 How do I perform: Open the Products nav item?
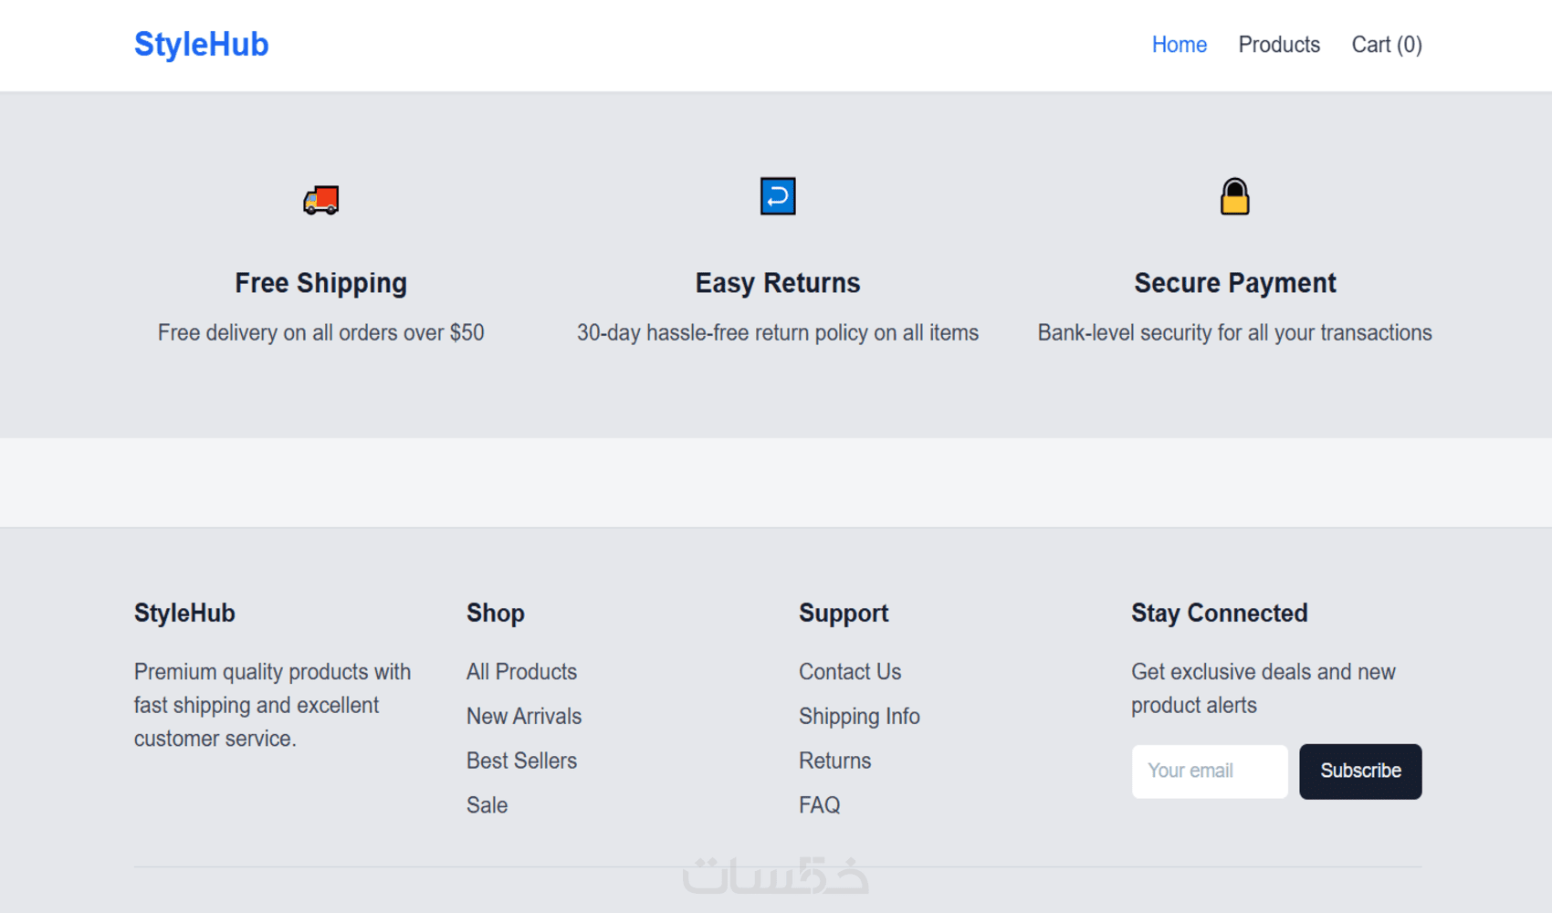tap(1278, 45)
